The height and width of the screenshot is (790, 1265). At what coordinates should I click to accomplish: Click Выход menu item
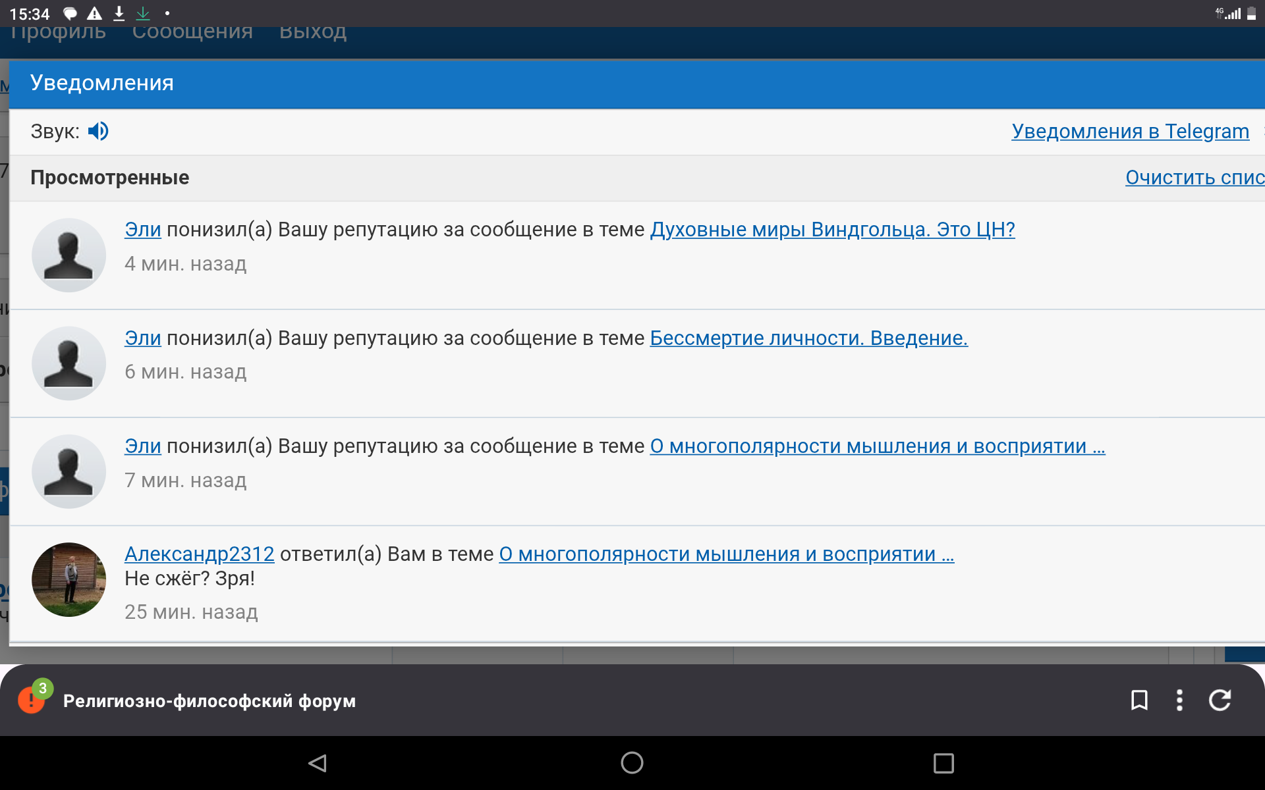[312, 33]
